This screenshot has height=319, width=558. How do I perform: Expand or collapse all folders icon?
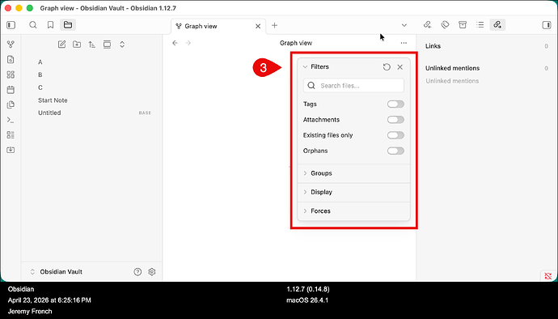(x=122, y=45)
